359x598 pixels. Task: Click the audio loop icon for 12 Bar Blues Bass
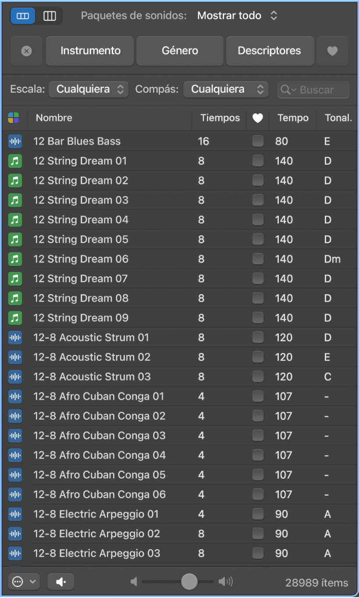15,141
